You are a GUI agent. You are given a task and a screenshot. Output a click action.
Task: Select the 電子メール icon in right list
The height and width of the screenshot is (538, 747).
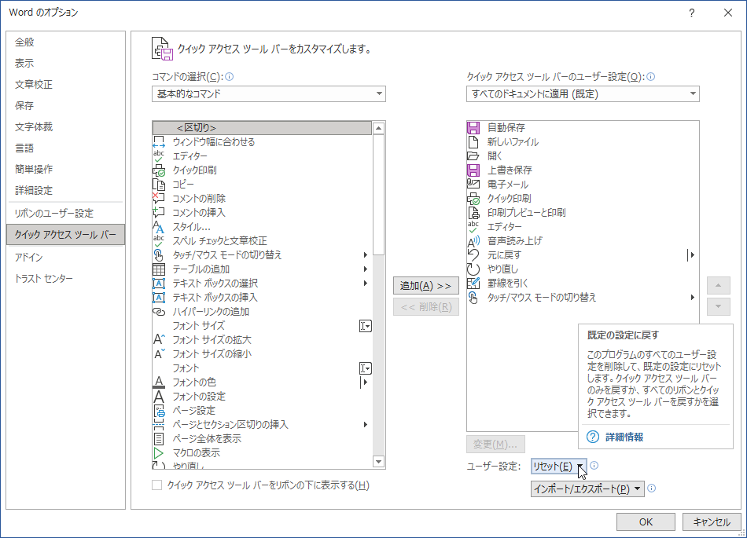[x=473, y=184]
